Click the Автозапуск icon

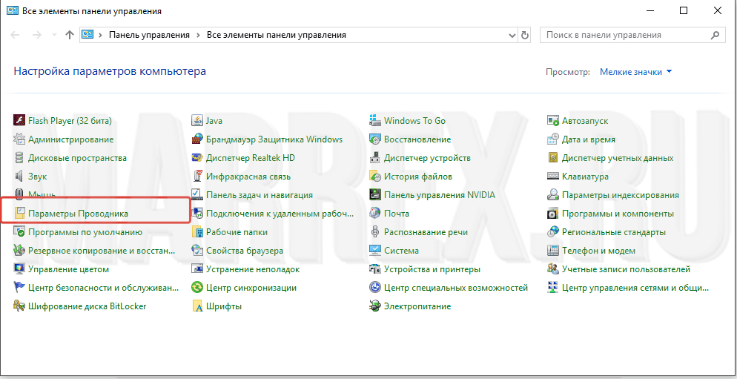553,121
